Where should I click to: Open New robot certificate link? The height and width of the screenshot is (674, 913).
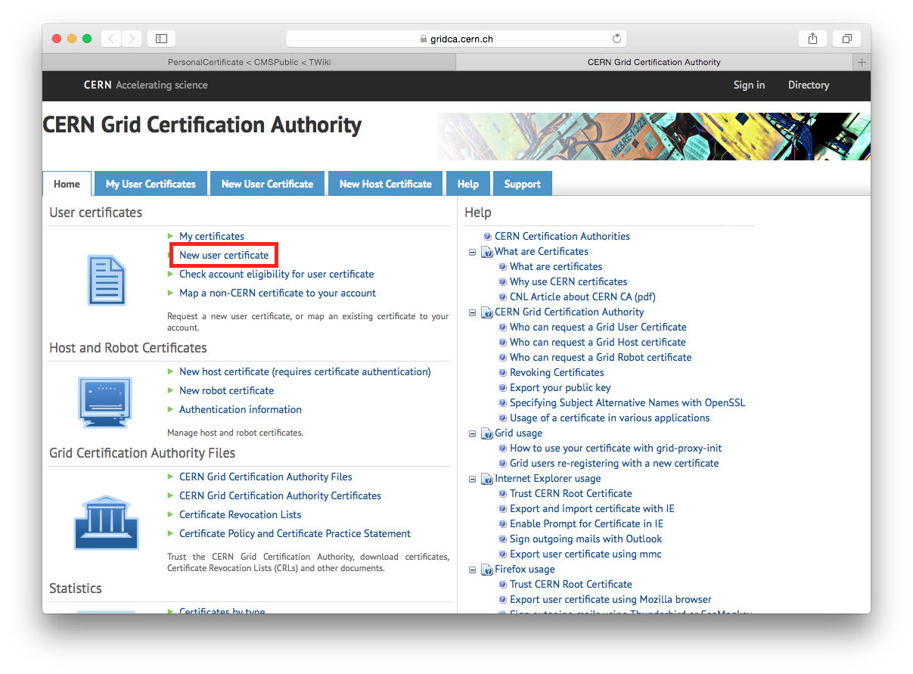point(226,390)
